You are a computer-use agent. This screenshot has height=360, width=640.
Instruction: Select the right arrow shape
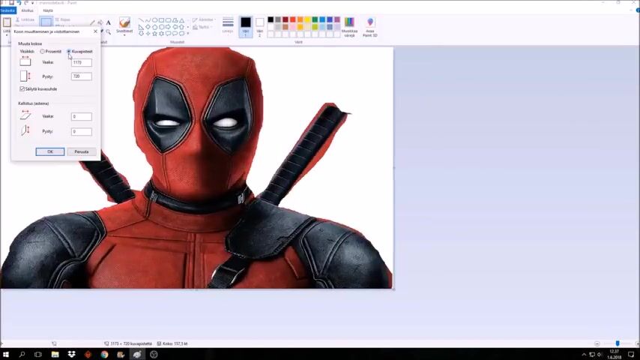(168, 27)
